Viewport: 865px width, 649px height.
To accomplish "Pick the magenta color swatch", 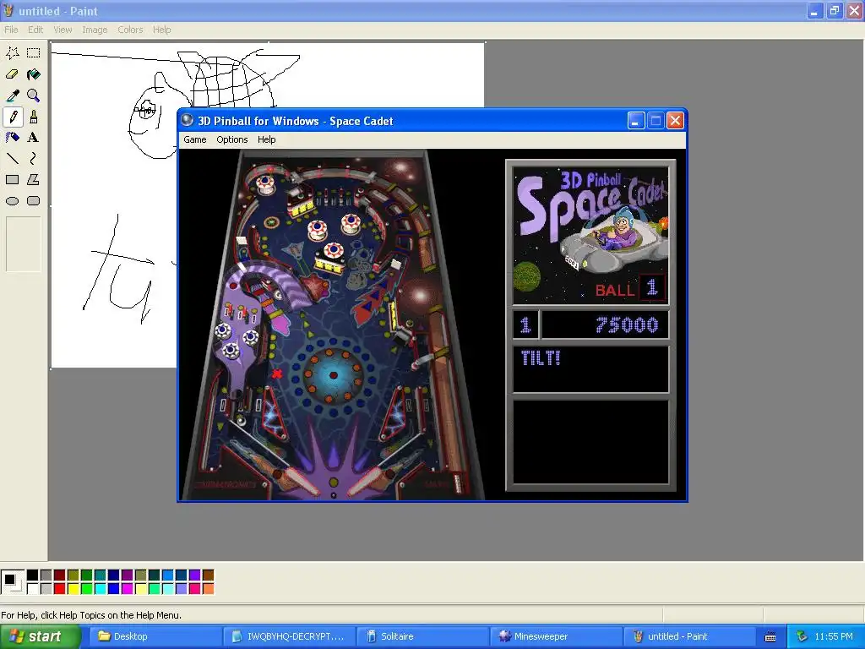I will (127, 589).
